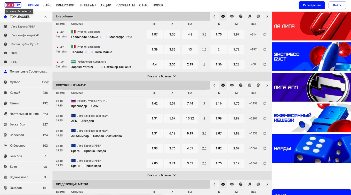This screenshot has height=195, width=351.
Task: Favorite the АЗ Алкмаар – Слован Братислава match
Action: [265, 133]
